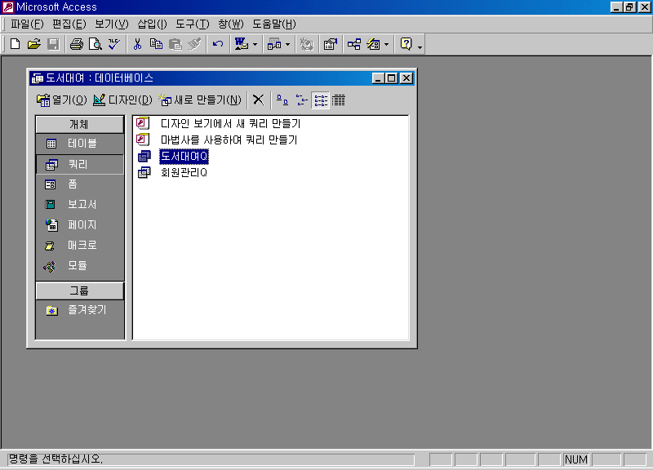This screenshot has width=653, height=470.
Task: Open the Analyze dropdown arrow
Action: point(287,44)
